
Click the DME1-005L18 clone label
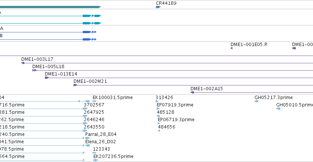pos(48,67)
